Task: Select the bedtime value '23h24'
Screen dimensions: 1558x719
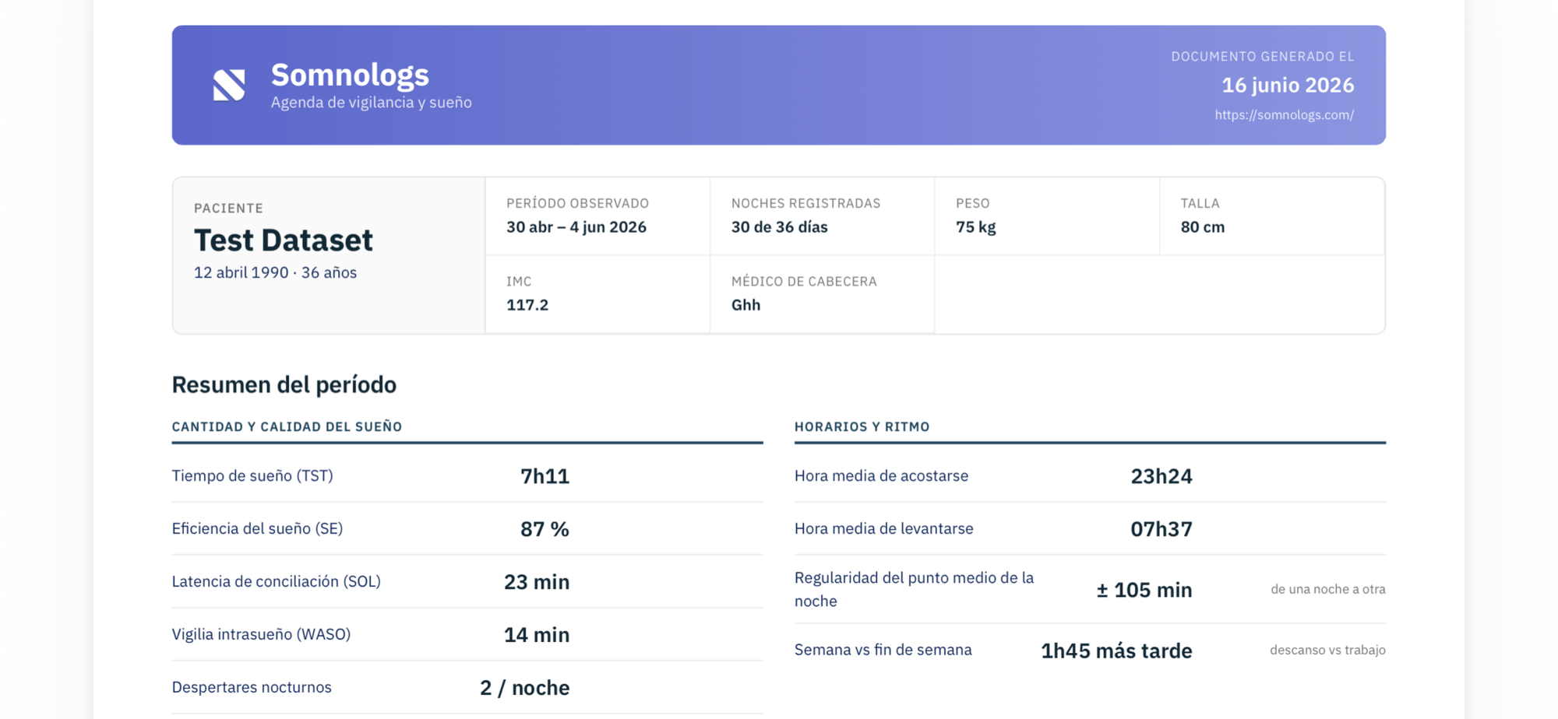Action: click(x=1161, y=476)
